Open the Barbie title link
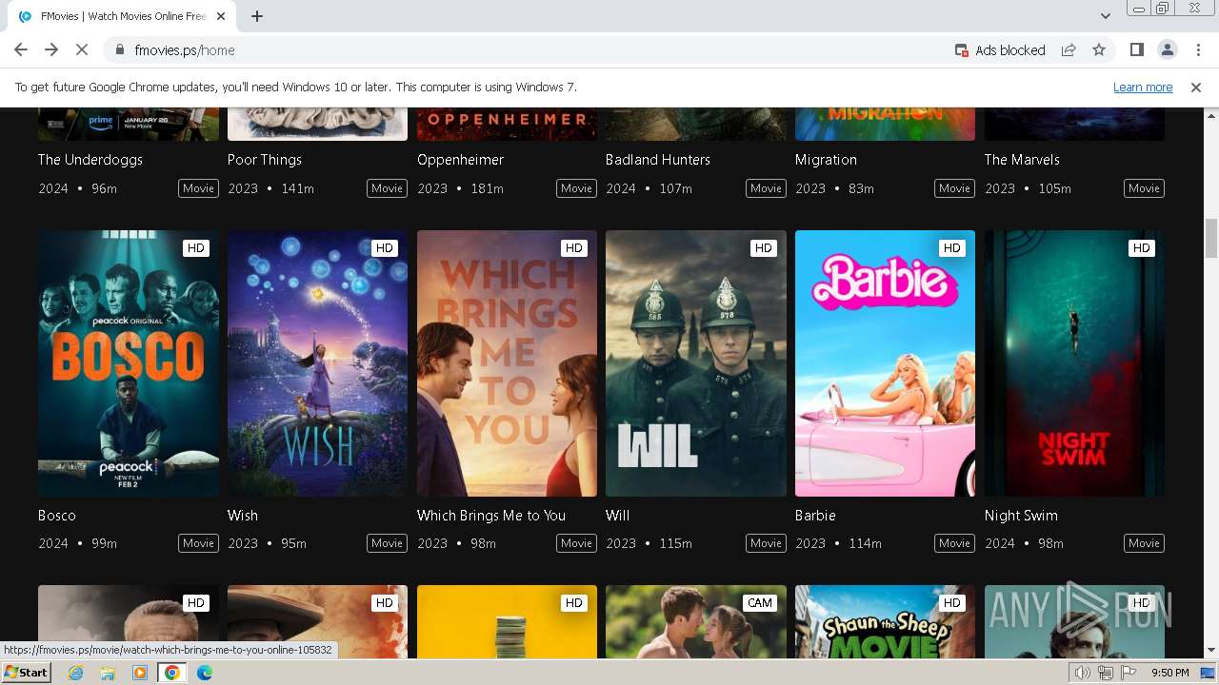Viewport: 1219px width, 685px height. coord(815,516)
